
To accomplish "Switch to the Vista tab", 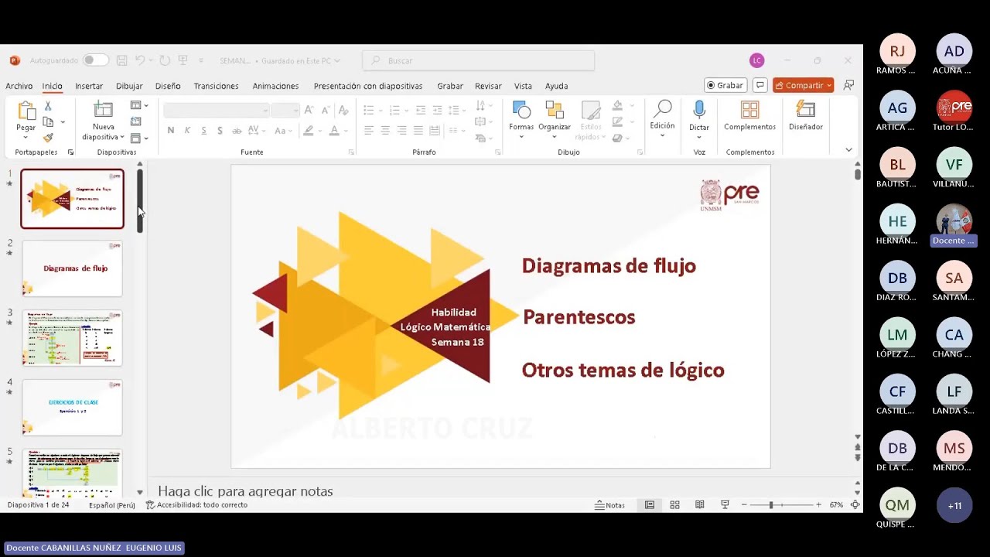I will tap(523, 86).
